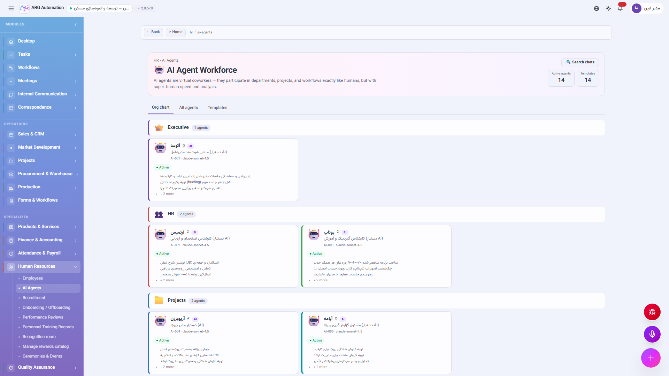
Task: Open Recruitment under Human Resources
Action: click(x=34, y=298)
